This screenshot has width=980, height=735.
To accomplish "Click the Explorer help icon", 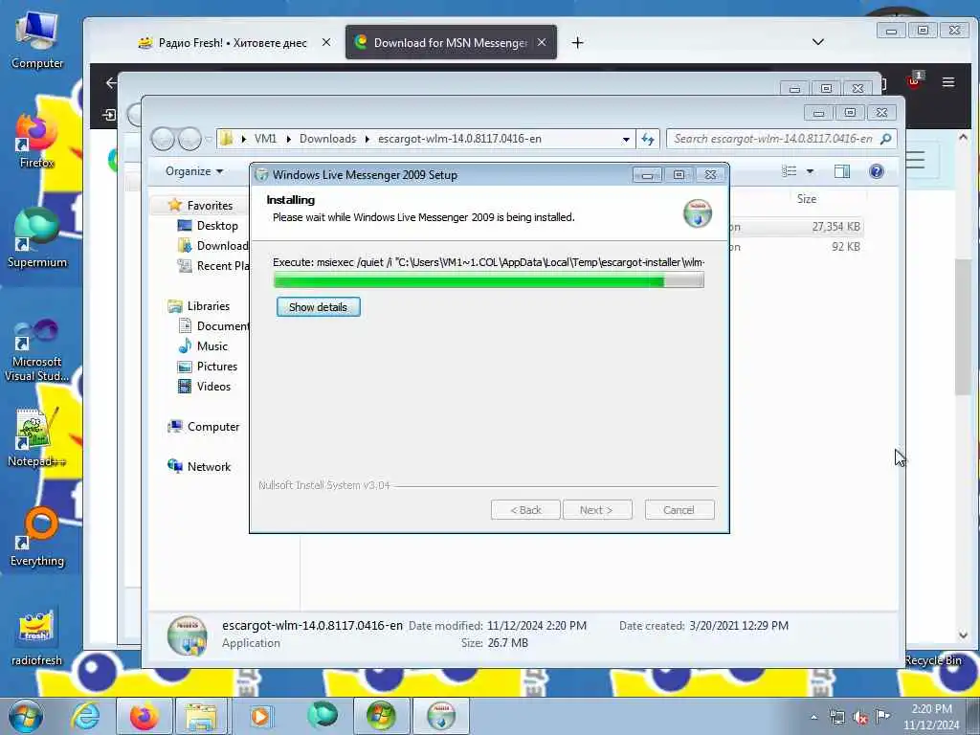I will pos(877,171).
